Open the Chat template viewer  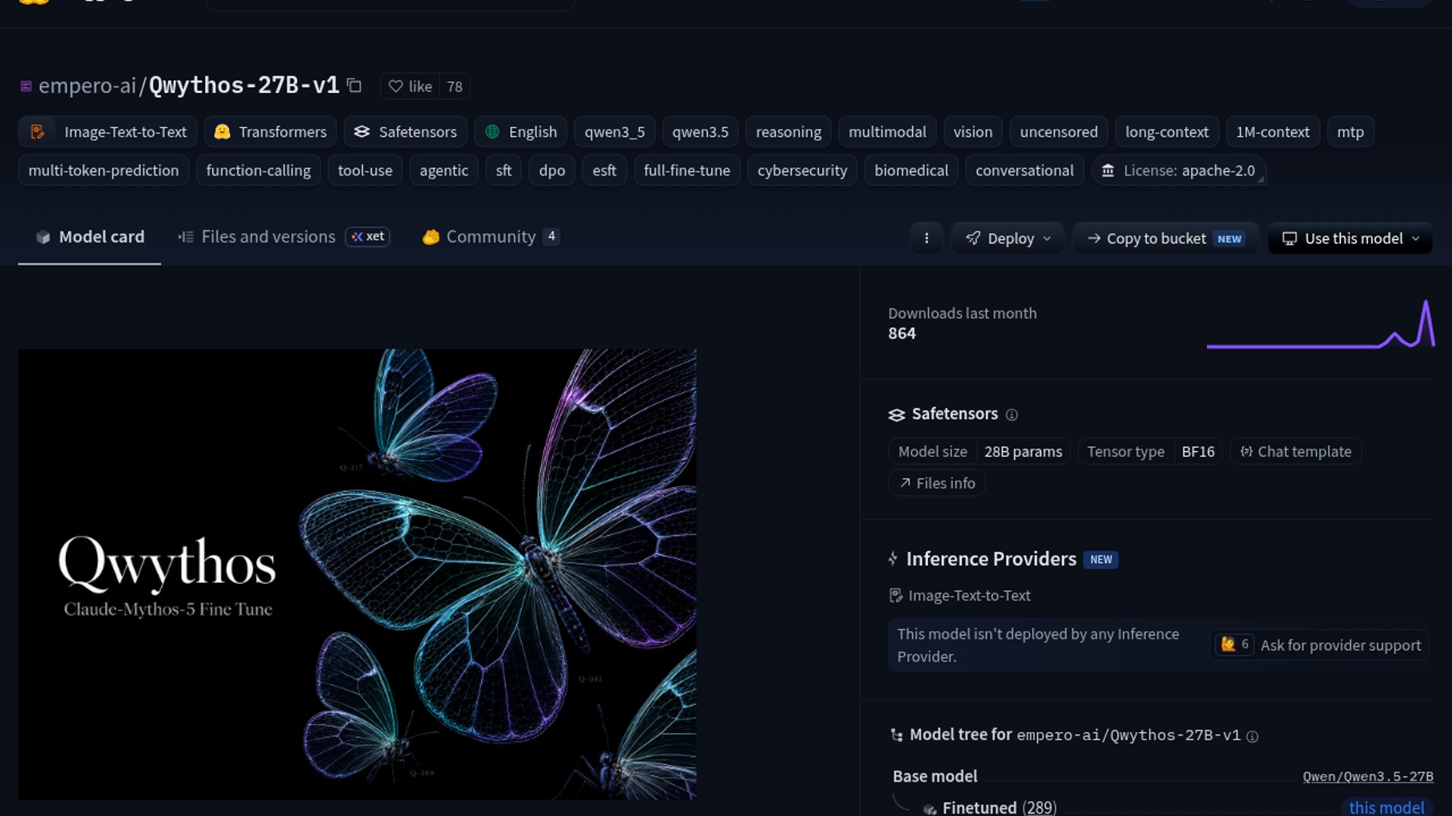tap(1295, 452)
